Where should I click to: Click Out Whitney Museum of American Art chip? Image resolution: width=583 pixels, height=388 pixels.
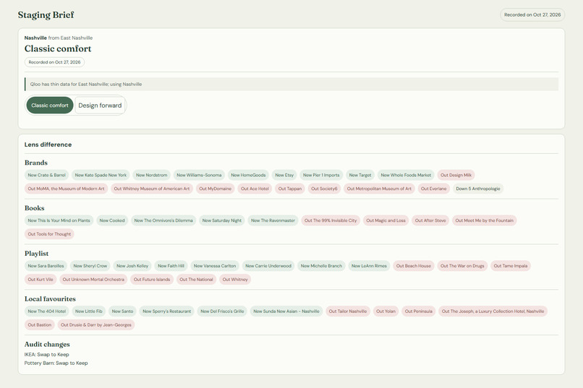152,189
